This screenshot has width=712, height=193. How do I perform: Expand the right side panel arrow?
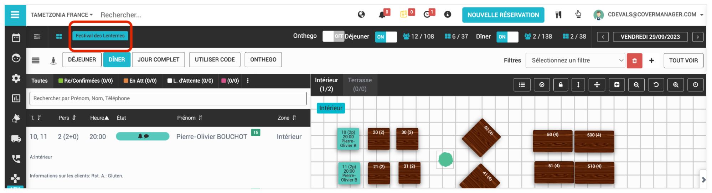(703, 180)
